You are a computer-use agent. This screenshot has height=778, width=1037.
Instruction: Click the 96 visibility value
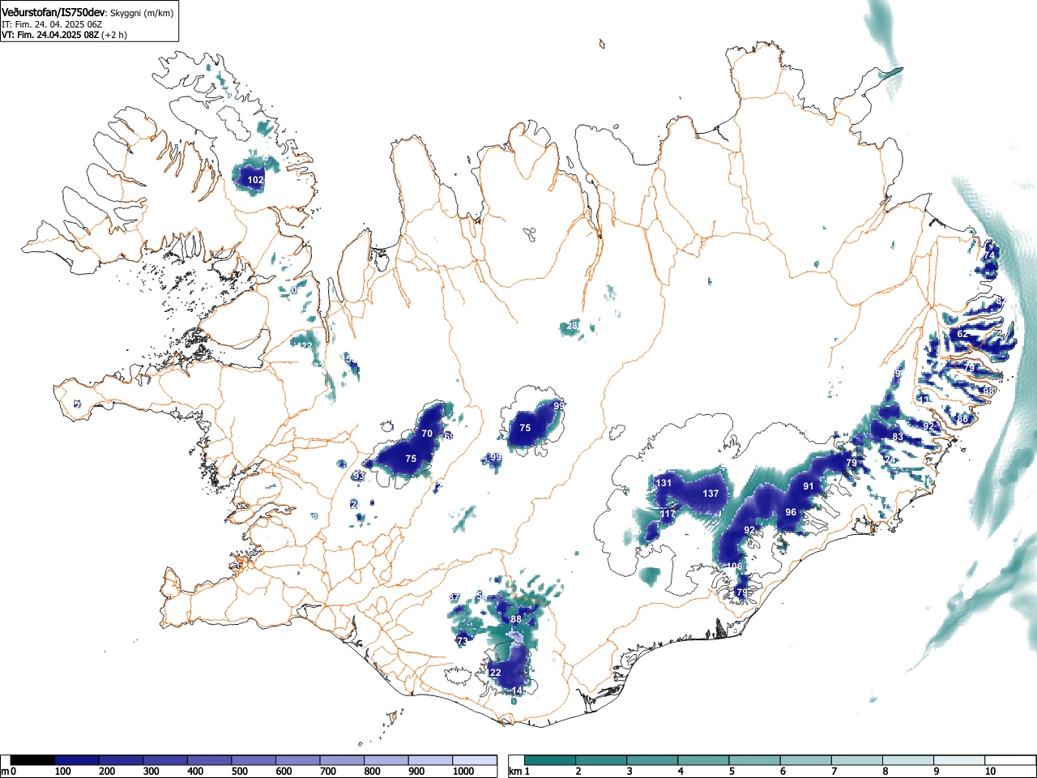point(791,512)
